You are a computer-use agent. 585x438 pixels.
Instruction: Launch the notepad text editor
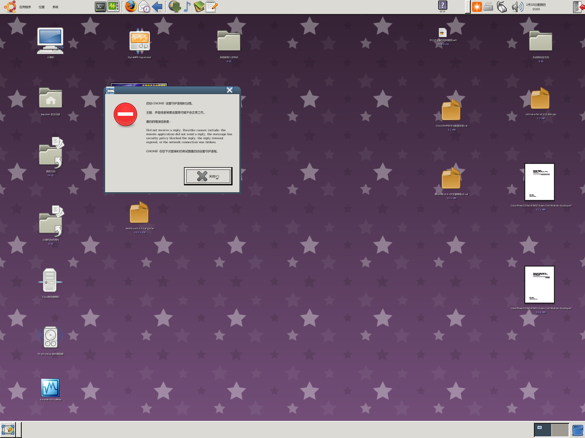pos(211,7)
